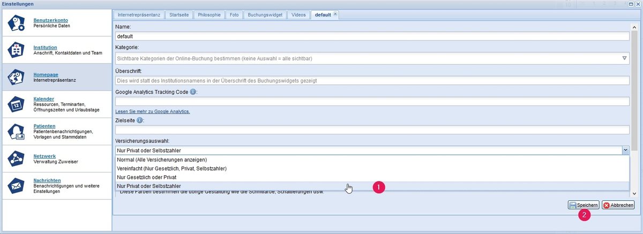
Task: Click info icon beside Zielseite label
Action: pos(139,120)
